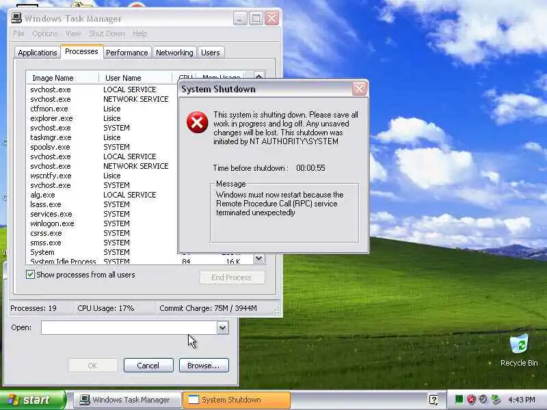Click the OK button in Run dialog
This screenshot has height=410, width=547.
click(93, 366)
